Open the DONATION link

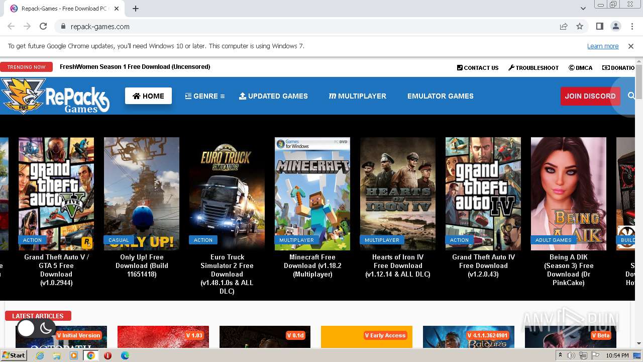coord(619,68)
